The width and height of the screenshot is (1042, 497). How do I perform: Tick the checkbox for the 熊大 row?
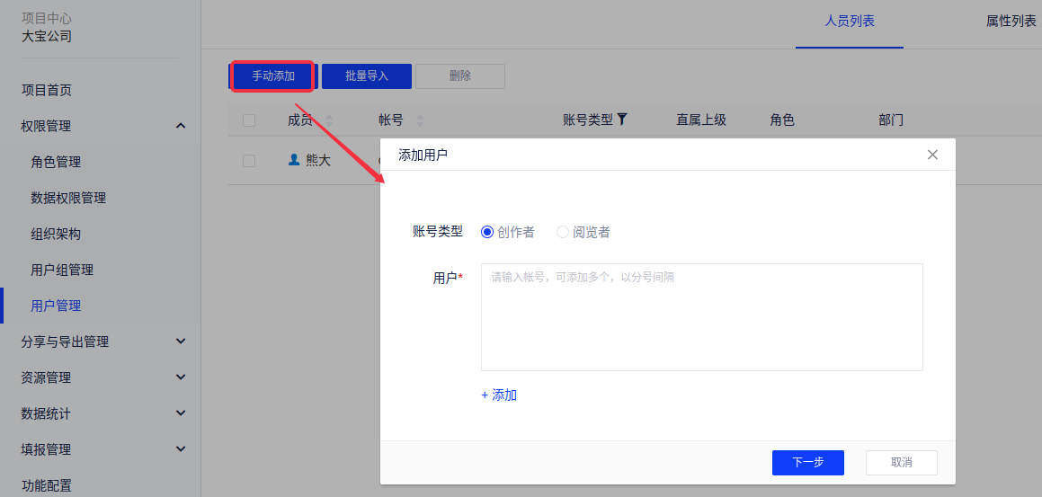(249, 161)
